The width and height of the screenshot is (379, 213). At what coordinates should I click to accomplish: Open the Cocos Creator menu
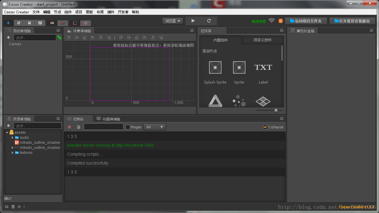pos(17,12)
